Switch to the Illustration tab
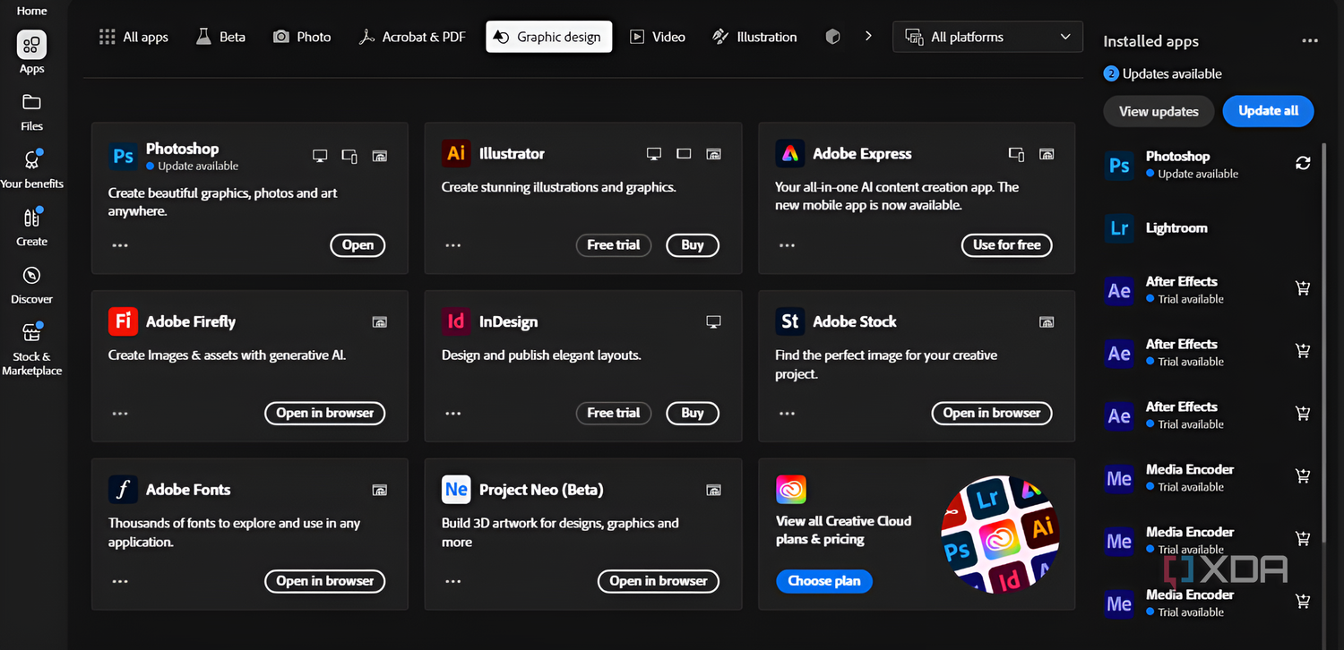Image resolution: width=1344 pixels, height=650 pixels. coord(754,37)
